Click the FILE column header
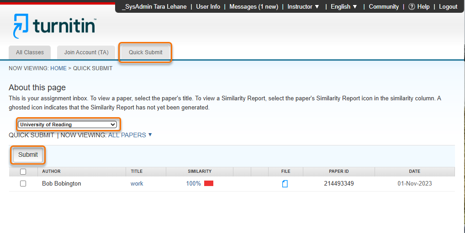 tap(285, 171)
